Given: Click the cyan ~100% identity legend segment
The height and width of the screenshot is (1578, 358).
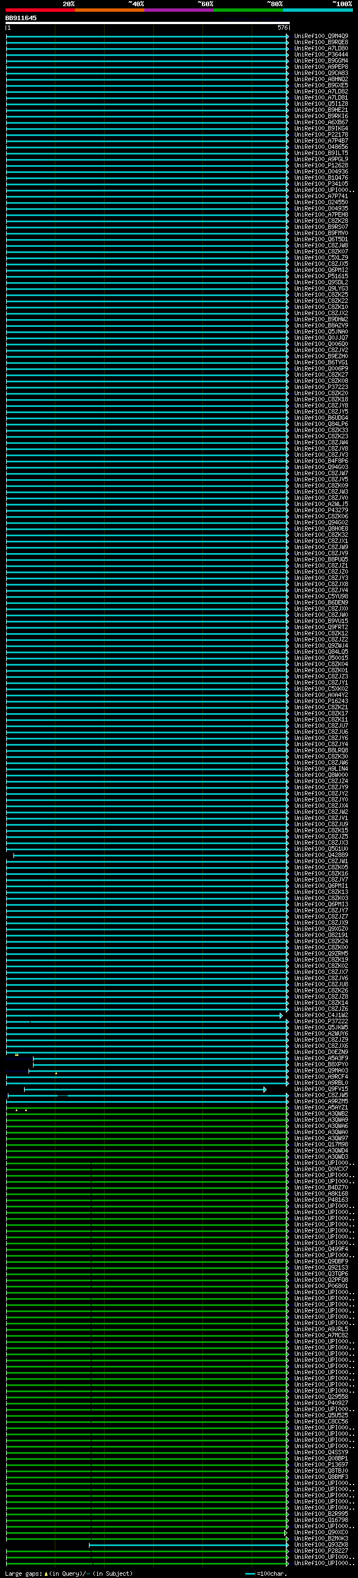Looking at the screenshot, I should coord(318,10).
